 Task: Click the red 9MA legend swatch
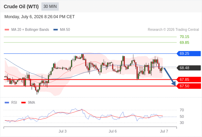point(23,103)
